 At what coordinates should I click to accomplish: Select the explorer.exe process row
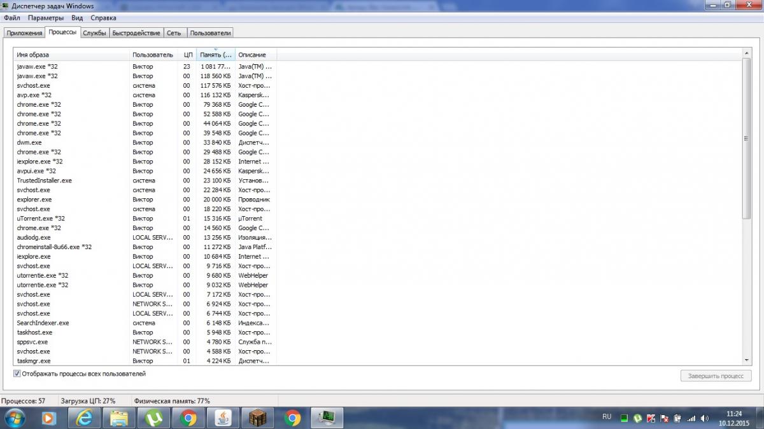coord(145,200)
